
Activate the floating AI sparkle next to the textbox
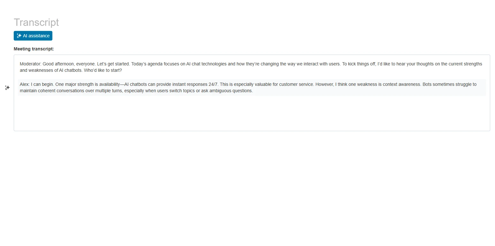pos(7,87)
